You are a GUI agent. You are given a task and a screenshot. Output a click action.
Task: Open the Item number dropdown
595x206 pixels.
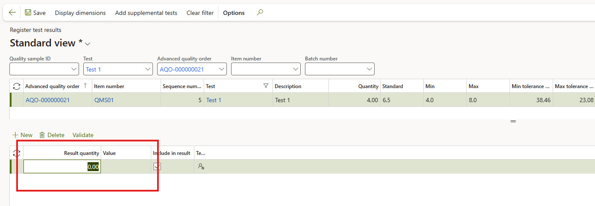click(x=295, y=69)
